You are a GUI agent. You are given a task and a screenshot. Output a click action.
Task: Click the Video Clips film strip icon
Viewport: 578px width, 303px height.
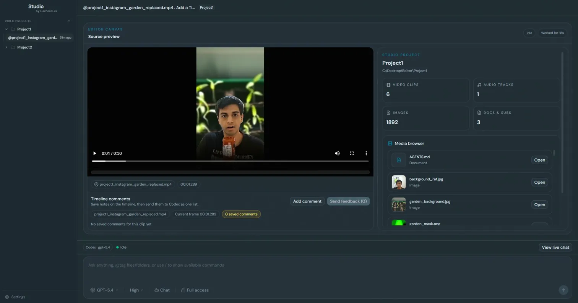(388, 84)
